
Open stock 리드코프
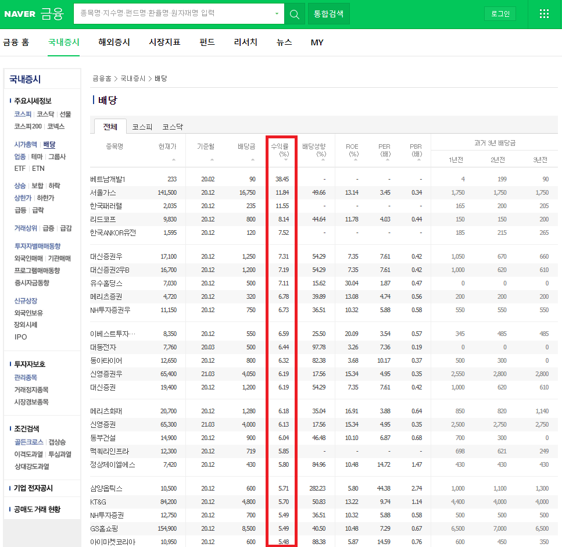coord(103,219)
